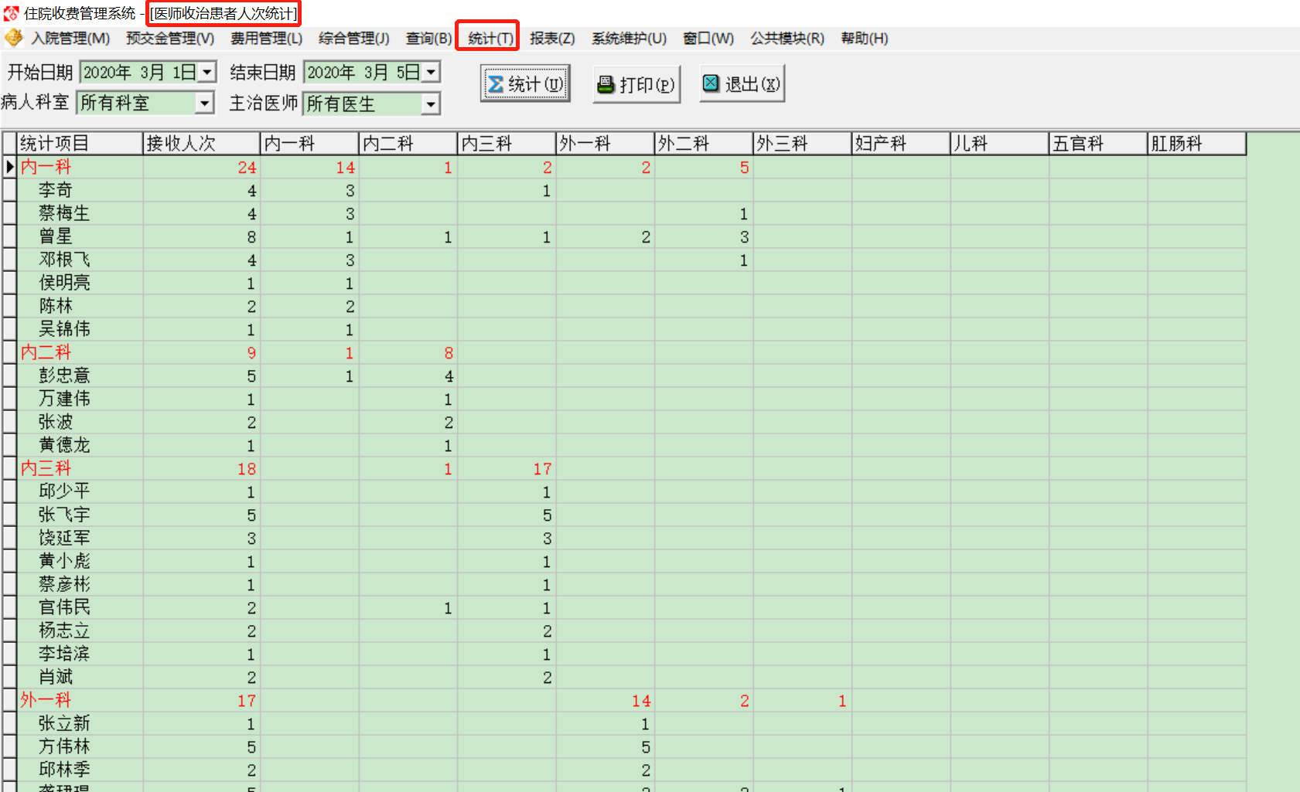The width and height of the screenshot is (1300, 792).
Task: Select doctor 饶延军 in the table
Action: tap(64, 538)
